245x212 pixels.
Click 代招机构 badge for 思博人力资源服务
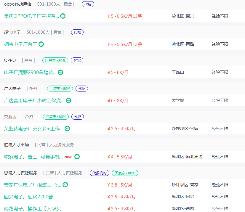coord(100,173)
